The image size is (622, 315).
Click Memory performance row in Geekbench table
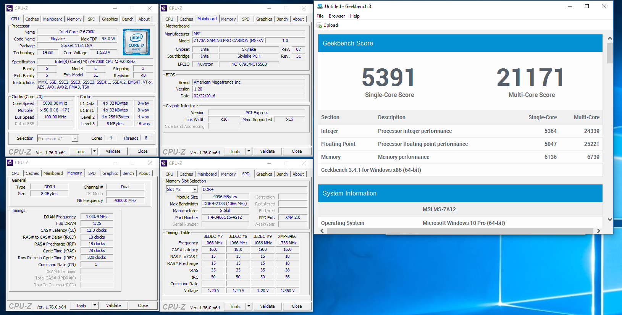click(x=460, y=157)
